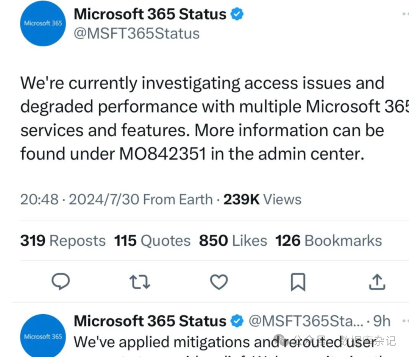Bookmark this tweet using bookmark icon

(298, 282)
